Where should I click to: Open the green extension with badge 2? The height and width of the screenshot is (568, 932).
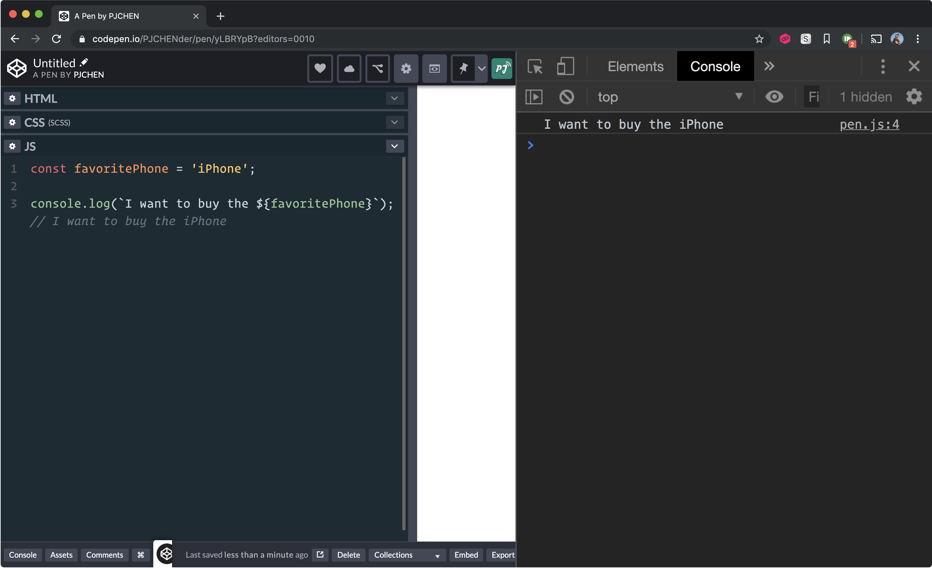pos(848,40)
